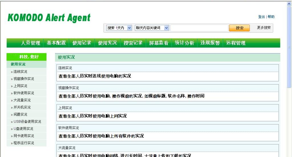Open the 远程管理 menu

pyautogui.click(x=236, y=43)
